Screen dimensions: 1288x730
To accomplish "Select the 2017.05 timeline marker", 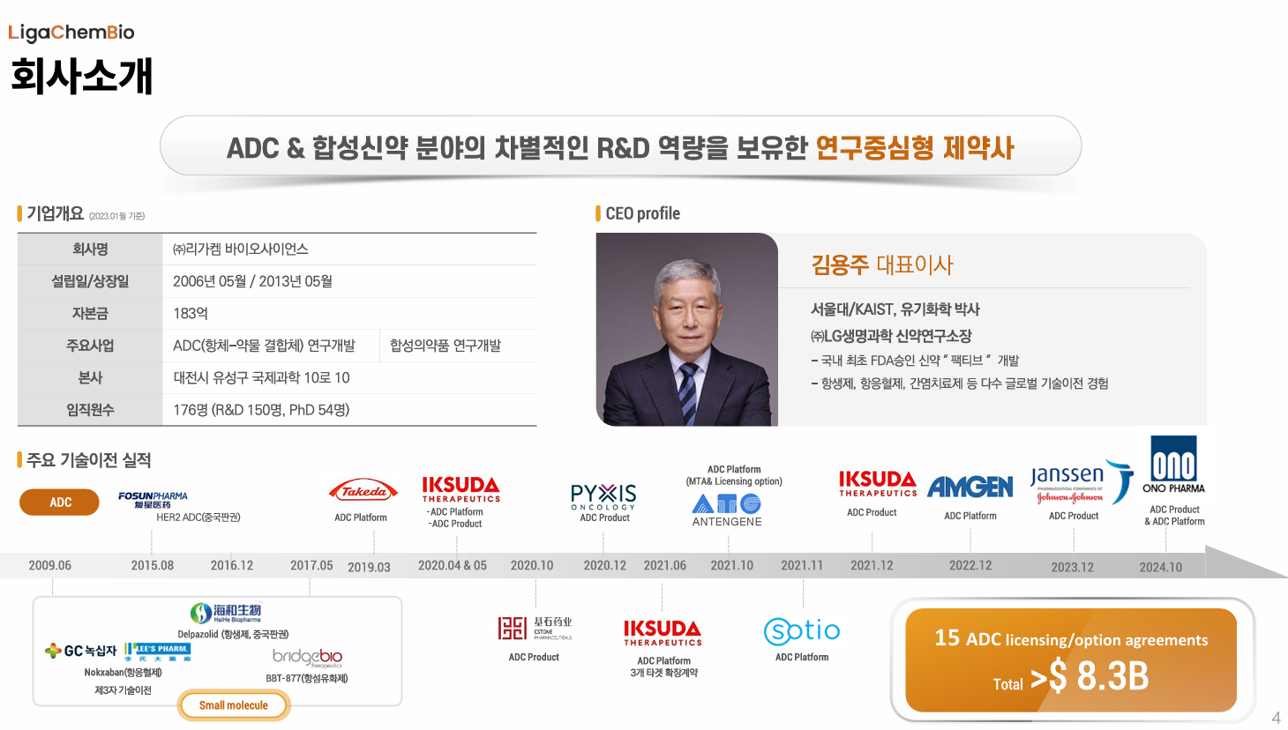I will (311, 565).
